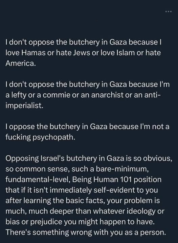
Task: Click the phrase 'Being Human 101'
Action: coord(102,180)
